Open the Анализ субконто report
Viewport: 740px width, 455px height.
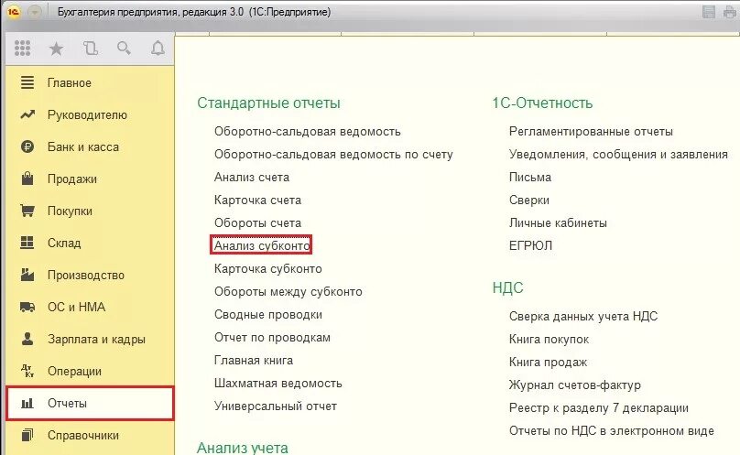point(262,246)
